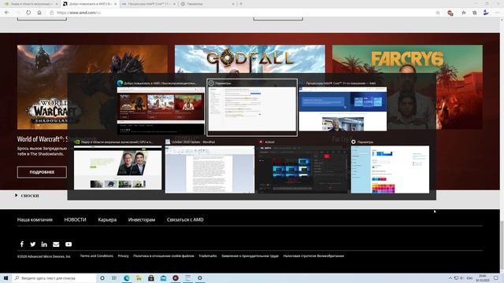Screen dimensions: 504x283
Task: Expand the СНОСКИ footnotes section
Action: [27, 196]
